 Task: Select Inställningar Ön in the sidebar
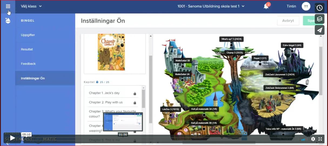pyautogui.click(x=45, y=78)
